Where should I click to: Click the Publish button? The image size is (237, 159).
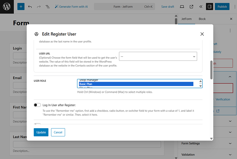click(222, 7)
